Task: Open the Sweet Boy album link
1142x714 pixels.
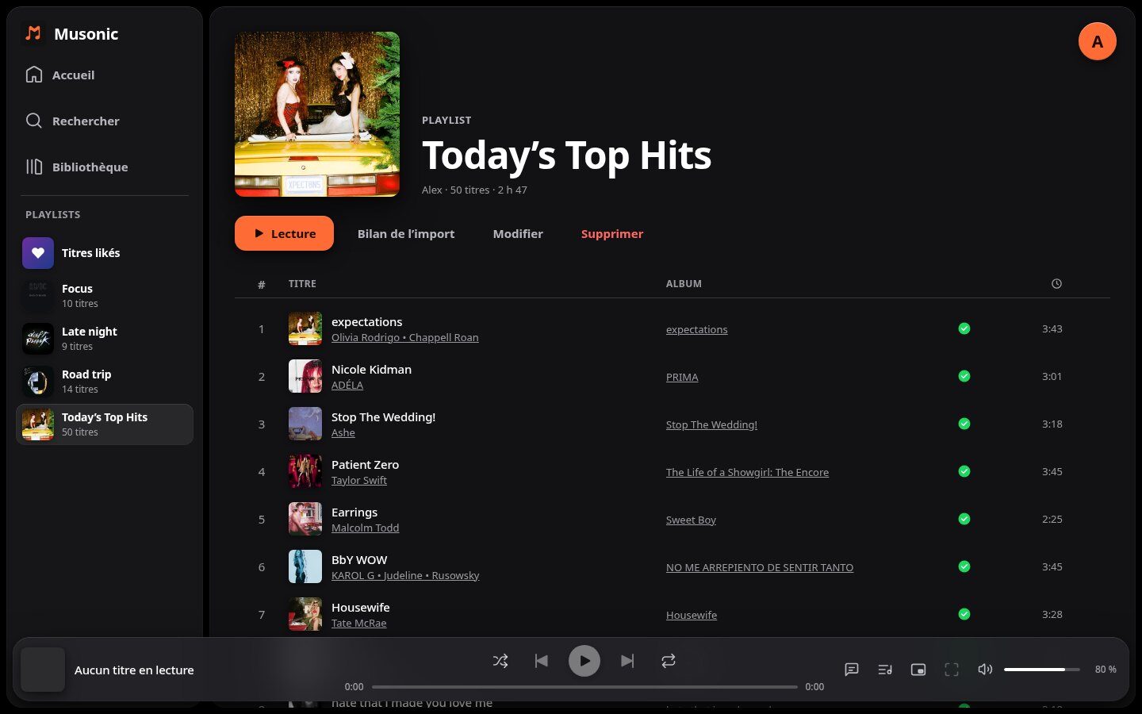Action: 691,520
